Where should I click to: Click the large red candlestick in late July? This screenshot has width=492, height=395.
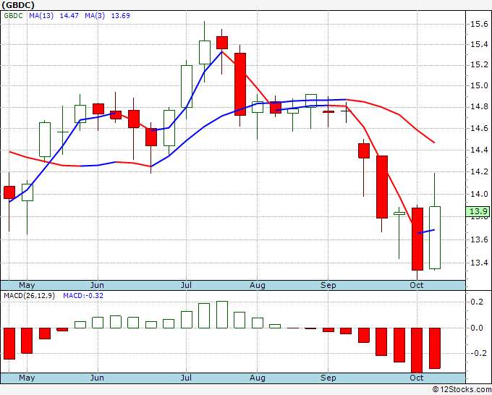pos(240,84)
